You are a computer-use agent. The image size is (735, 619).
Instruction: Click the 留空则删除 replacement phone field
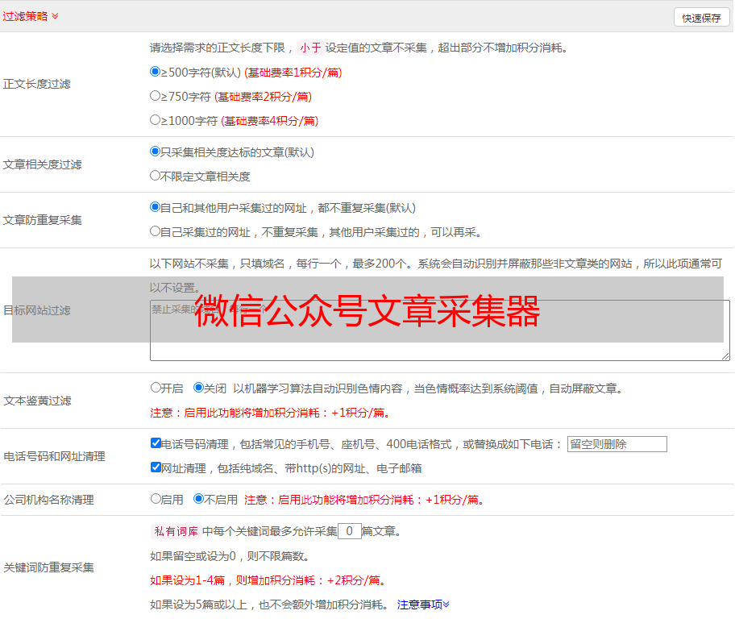(617, 444)
